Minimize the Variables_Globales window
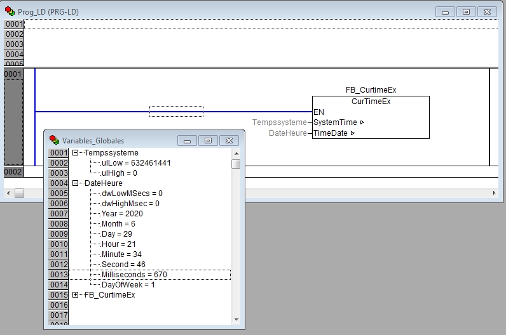The image size is (506, 335). click(x=188, y=140)
